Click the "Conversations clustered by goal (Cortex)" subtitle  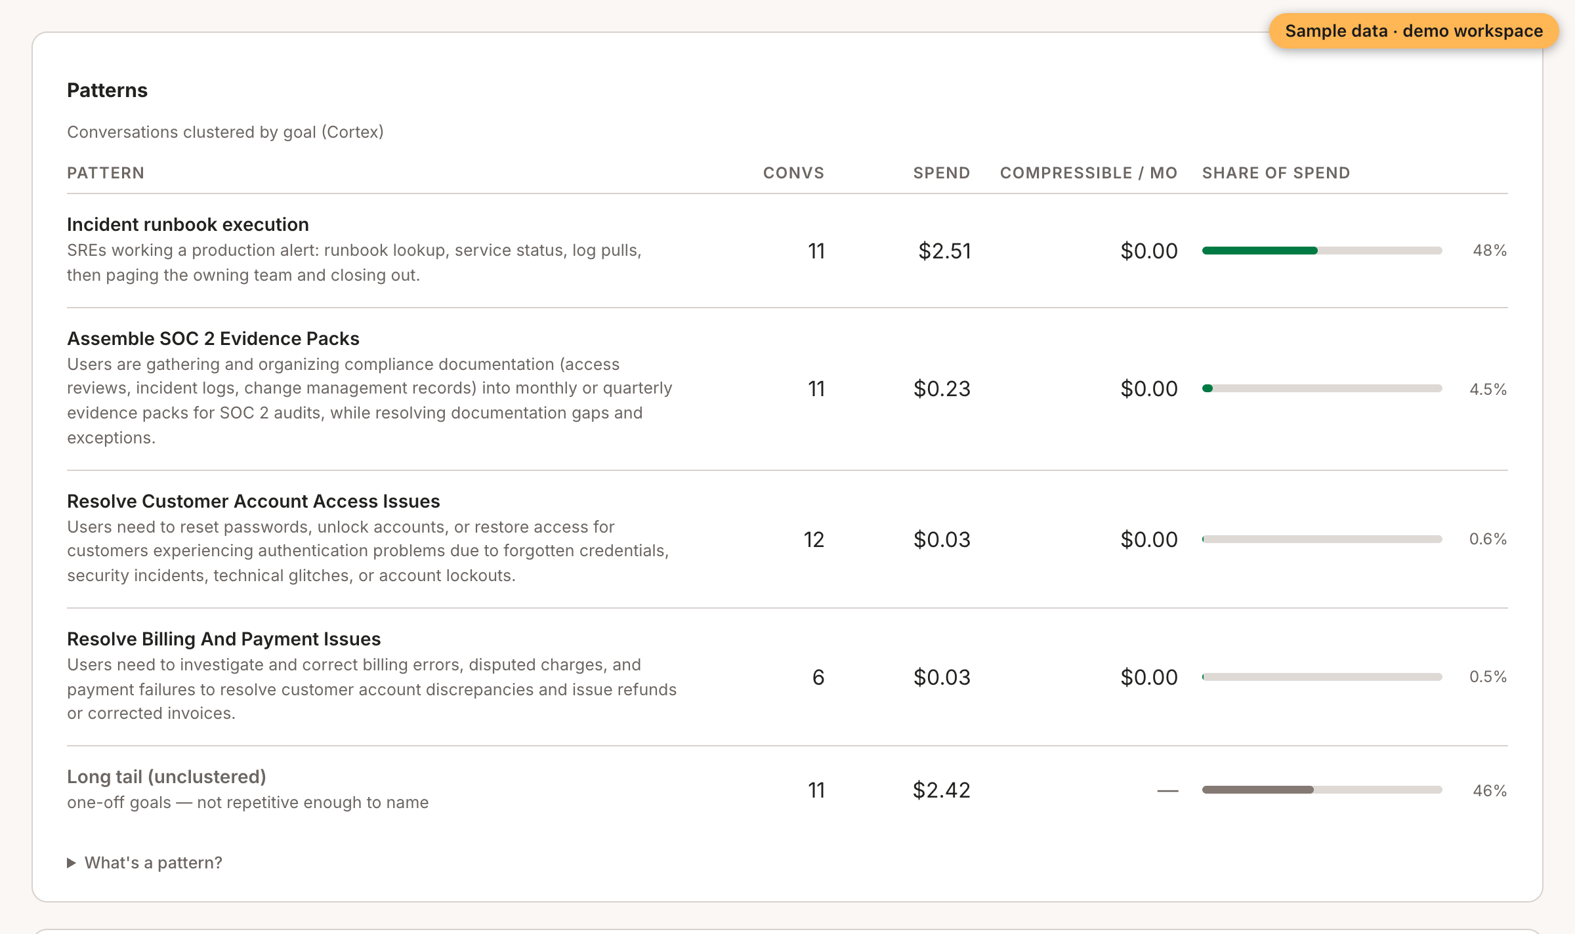[x=225, y=132]
